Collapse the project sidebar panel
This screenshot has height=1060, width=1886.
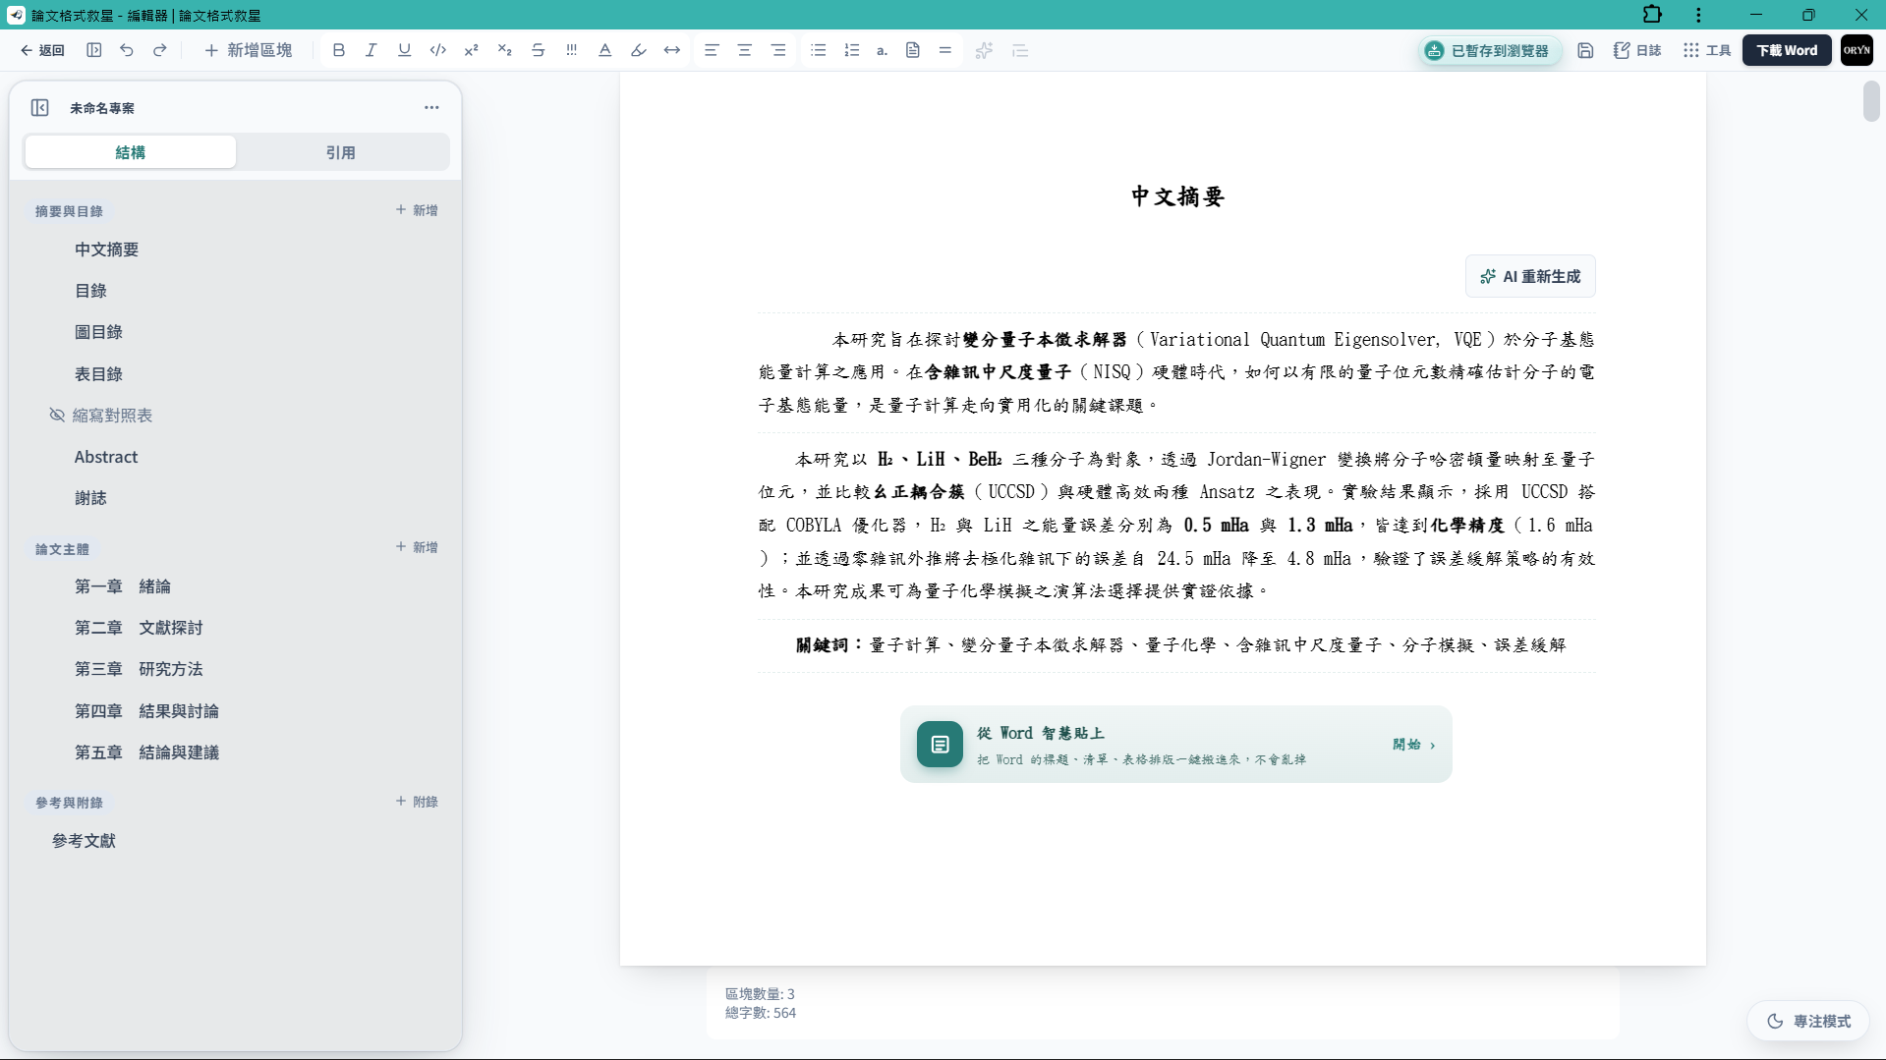pyautogui.click(x=39, y=107)
